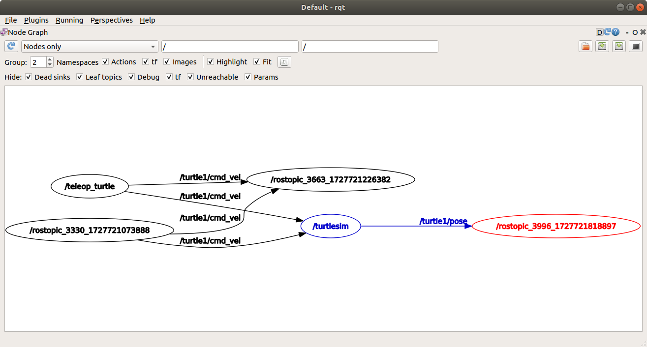The height and width of the screenshot is (347, 647).
Task: Click the reload plugin icon beside the D icon
Action: (607, 32)
